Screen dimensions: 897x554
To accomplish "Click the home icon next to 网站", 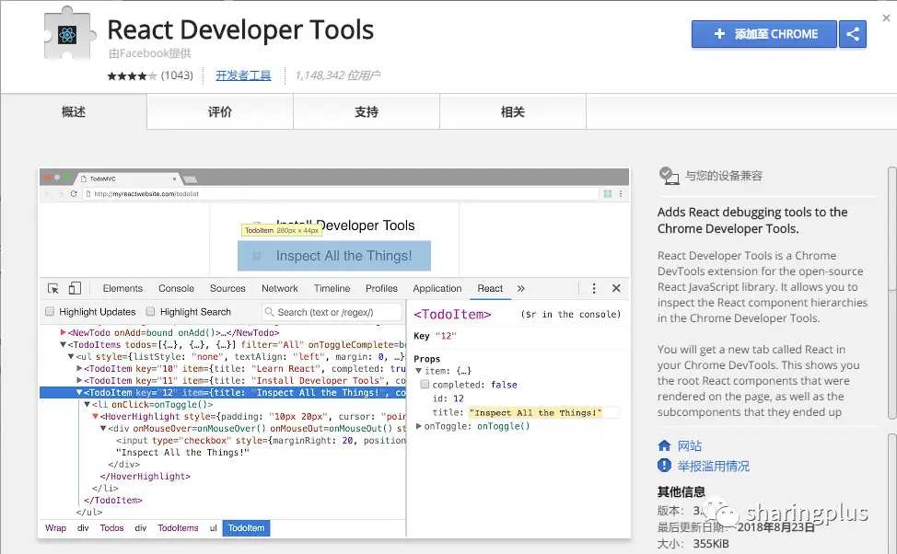I will pos(664,445).
